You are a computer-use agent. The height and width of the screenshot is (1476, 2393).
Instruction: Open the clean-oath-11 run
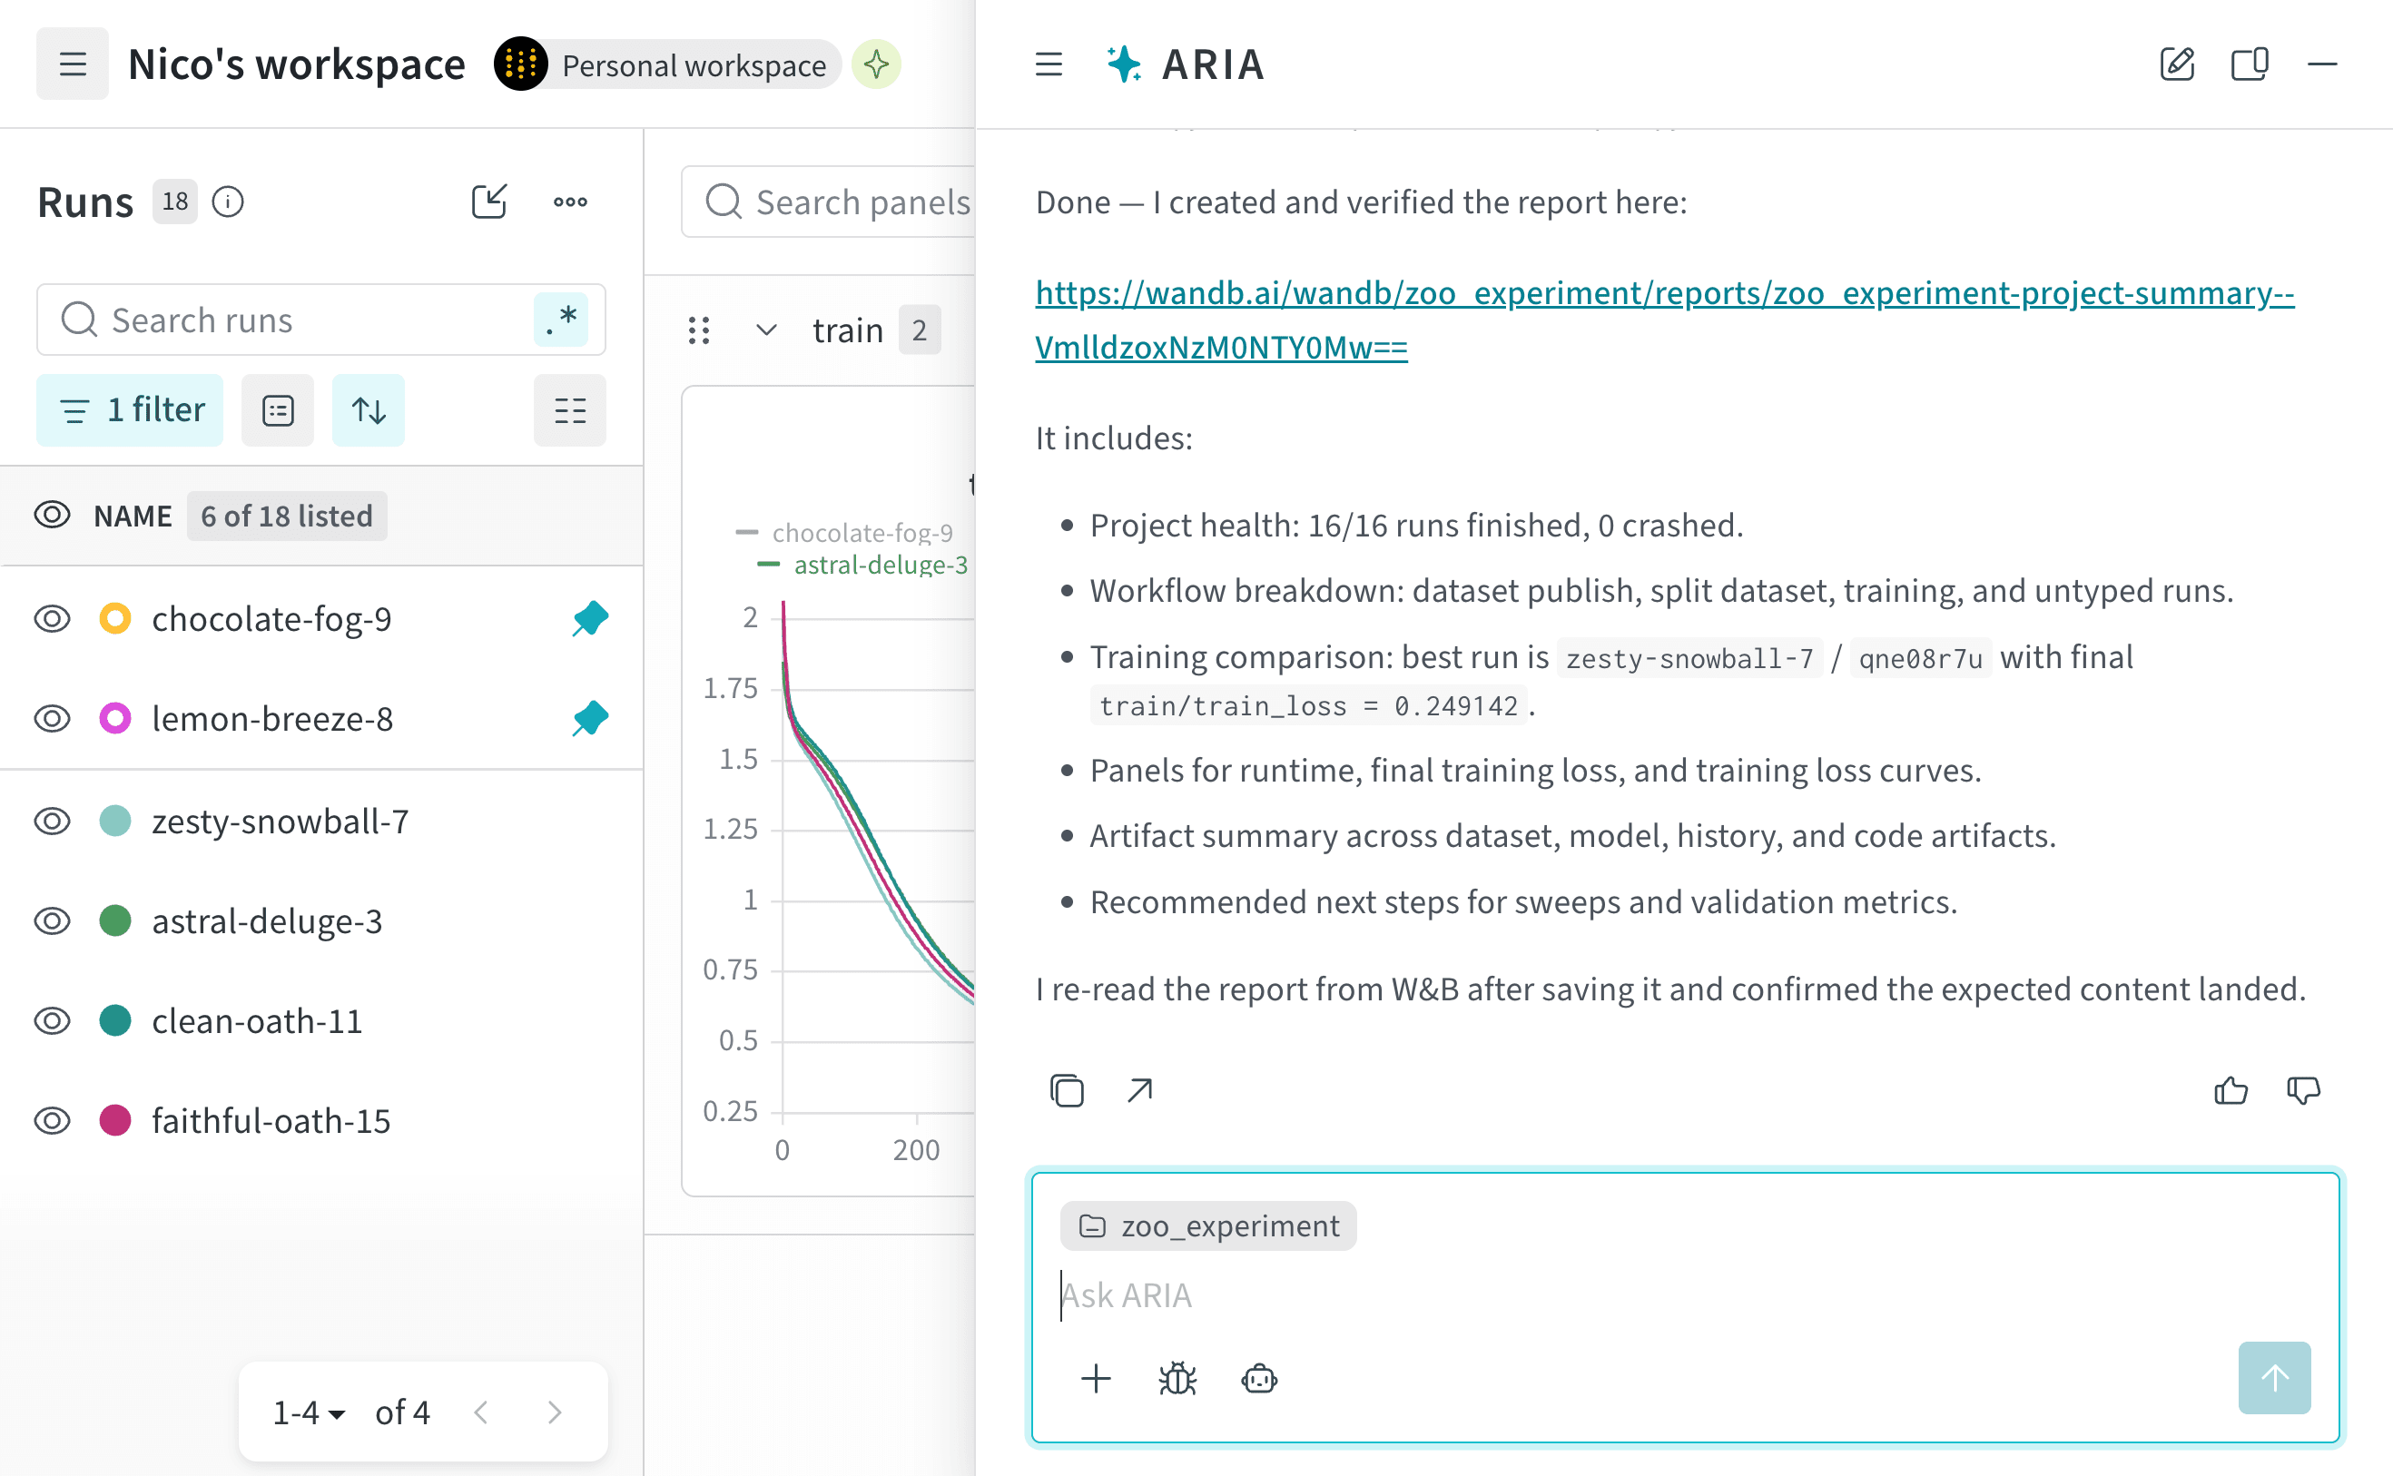257,1021
